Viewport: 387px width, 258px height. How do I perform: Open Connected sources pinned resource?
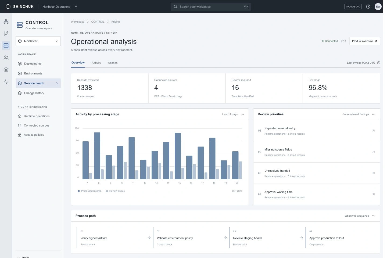tap(38, 126)
